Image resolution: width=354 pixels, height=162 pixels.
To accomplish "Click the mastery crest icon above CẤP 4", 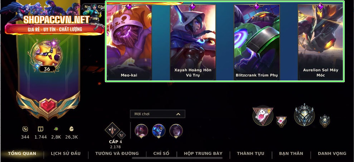I will click(112, 130).
